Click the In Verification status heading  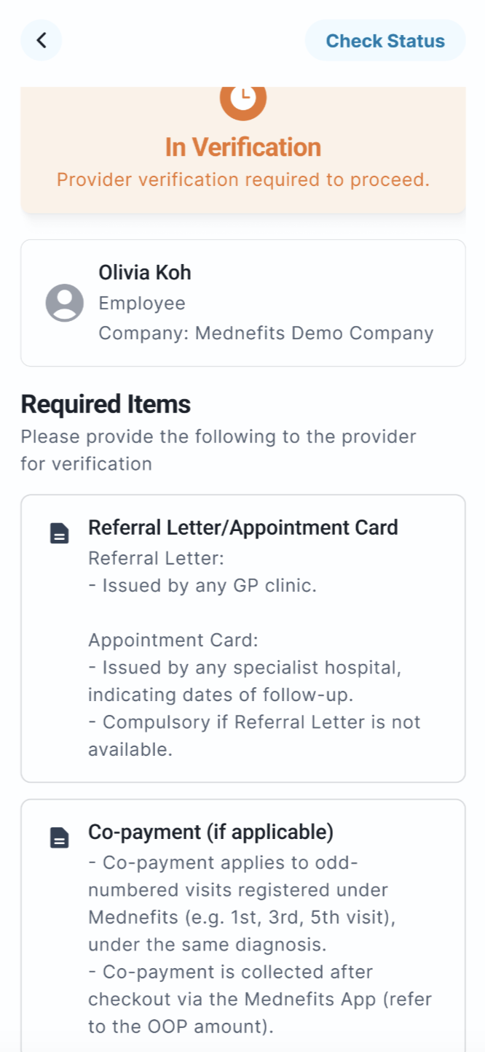[242, 147]
